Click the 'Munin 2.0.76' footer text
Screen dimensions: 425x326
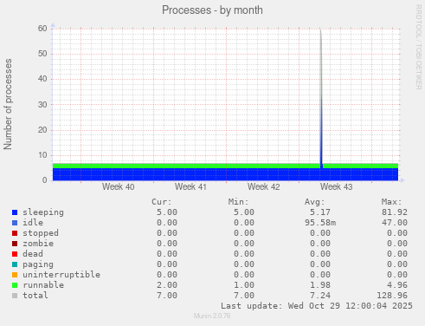[x=212, y=316]
